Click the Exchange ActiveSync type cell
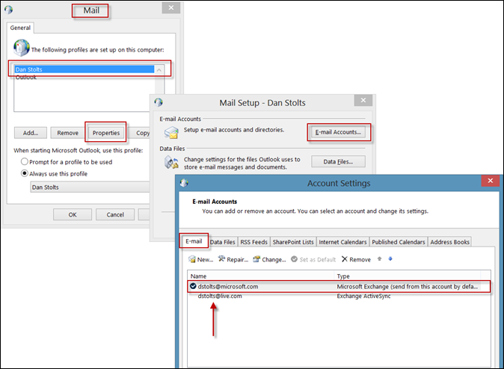 click(363, 296)
